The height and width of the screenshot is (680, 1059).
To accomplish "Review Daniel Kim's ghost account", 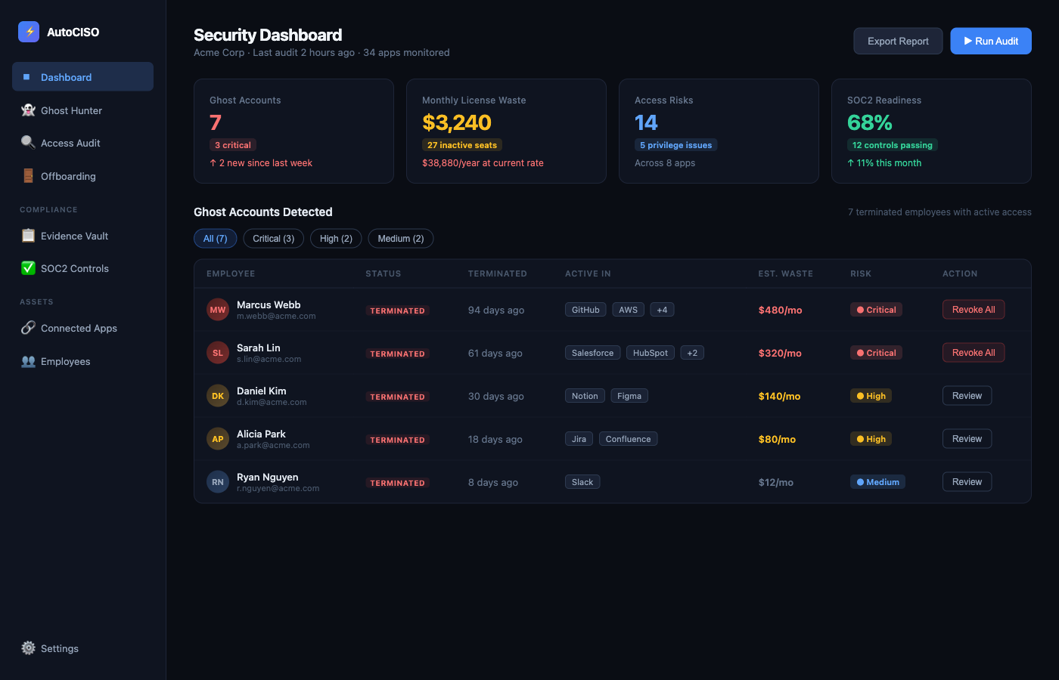I will coord(967,396).
